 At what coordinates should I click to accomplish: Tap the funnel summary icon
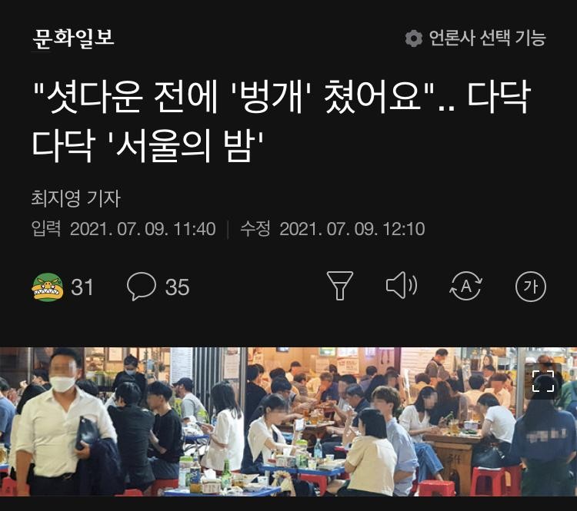(x=339, y=286)
